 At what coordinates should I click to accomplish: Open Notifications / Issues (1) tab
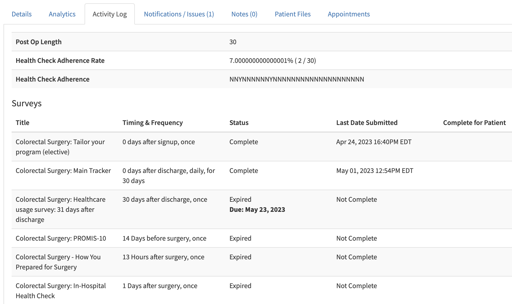pyautogui.click(x=179, y=14)
